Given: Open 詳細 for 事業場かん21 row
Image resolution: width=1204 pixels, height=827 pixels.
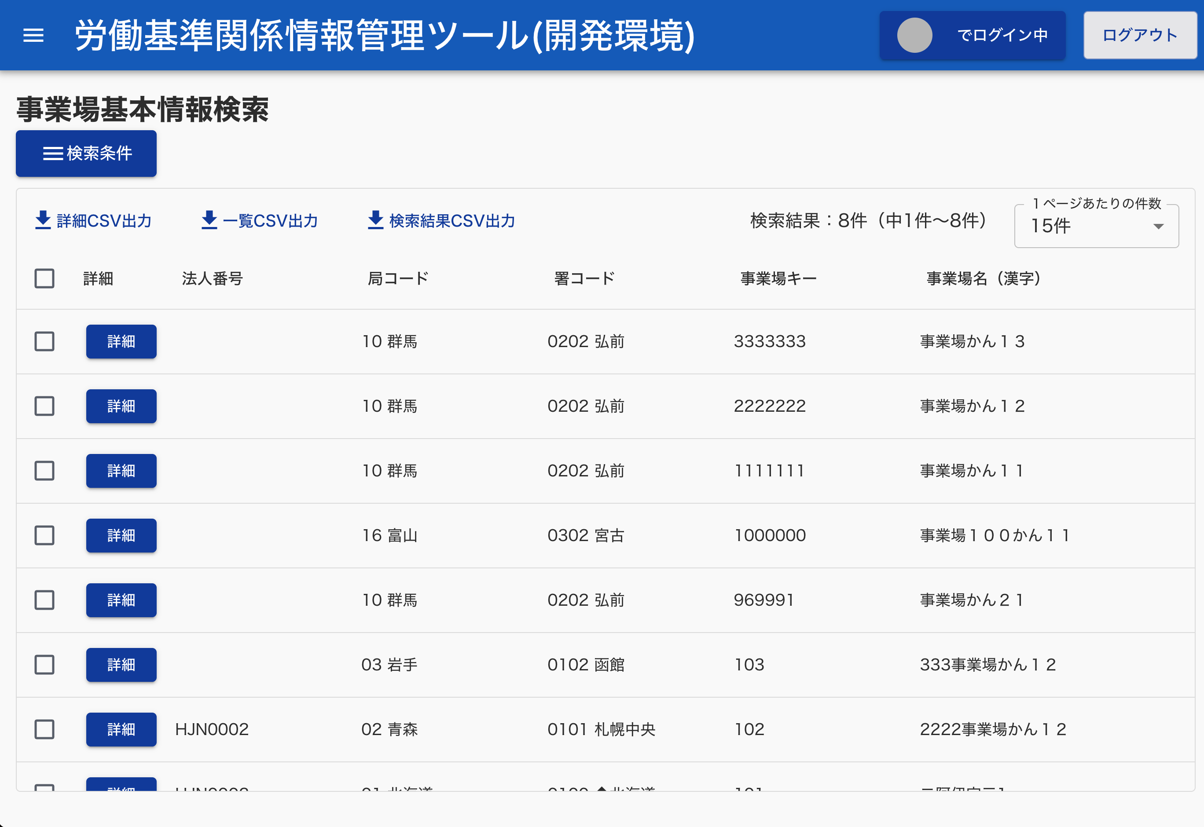Looking at the screenshot, I should [121, 600].
